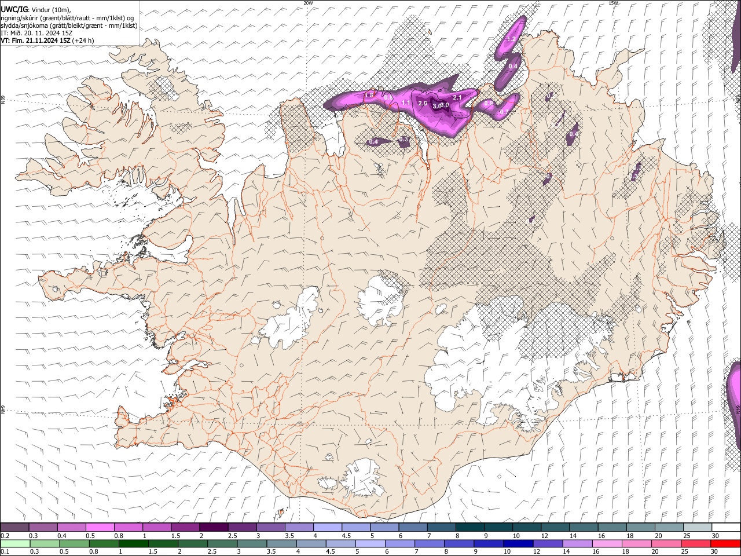This screenshot has width=741, height=556.
Task: Click the 1.1 snowfall value on the map
Action: click(x=406, y=103)
